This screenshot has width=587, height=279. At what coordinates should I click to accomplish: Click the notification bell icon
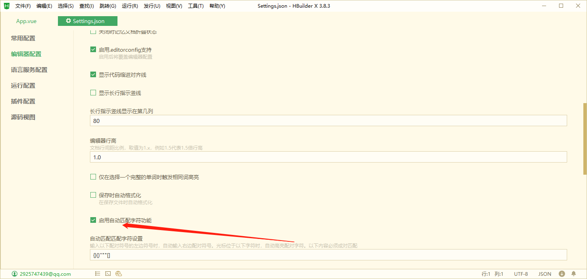click(x=574, y=273)
